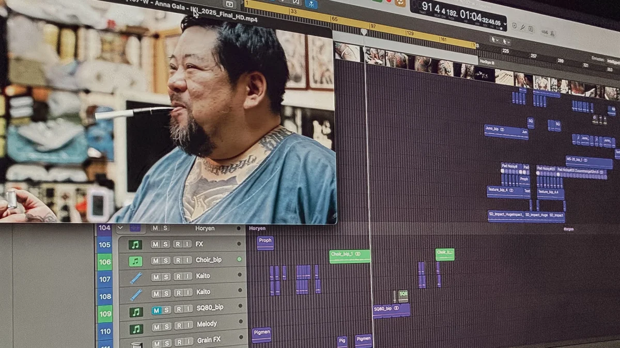Screen dimensions: 620x348
Task: Click bar 225 in the ruler
Action: point(505,51)
